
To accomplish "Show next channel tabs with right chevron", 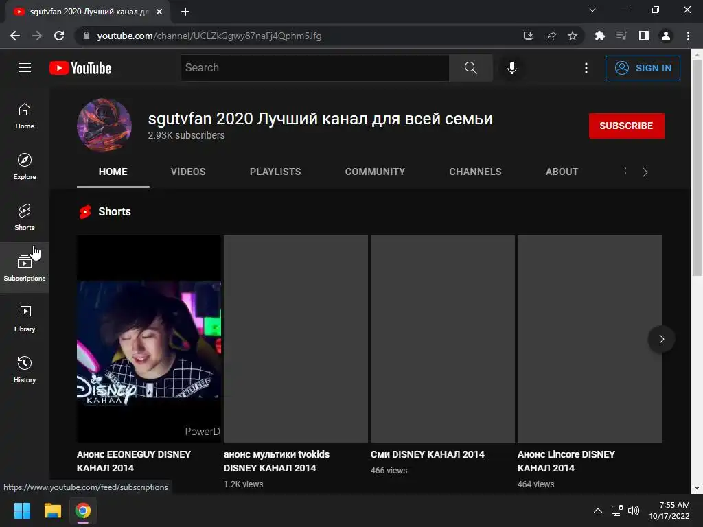I will (645, 172).
